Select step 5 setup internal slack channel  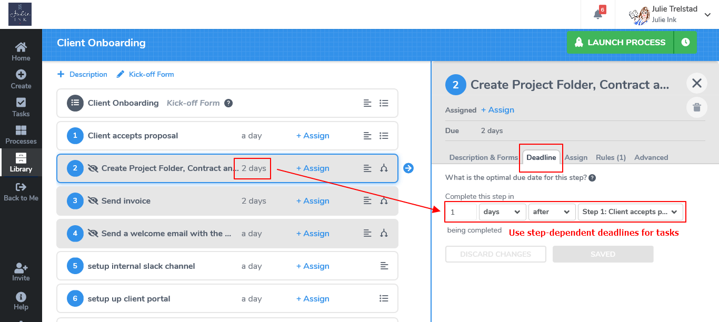tap(227, 266)
